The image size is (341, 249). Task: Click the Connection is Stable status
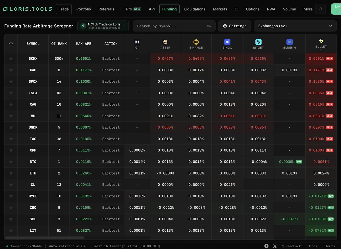pyautogui.click(x=24, y=246)
